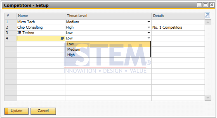Click the No. 1 Competitors details cell
Image resolution: width=217 pixels, height=118 pixels.
[178, 27]
